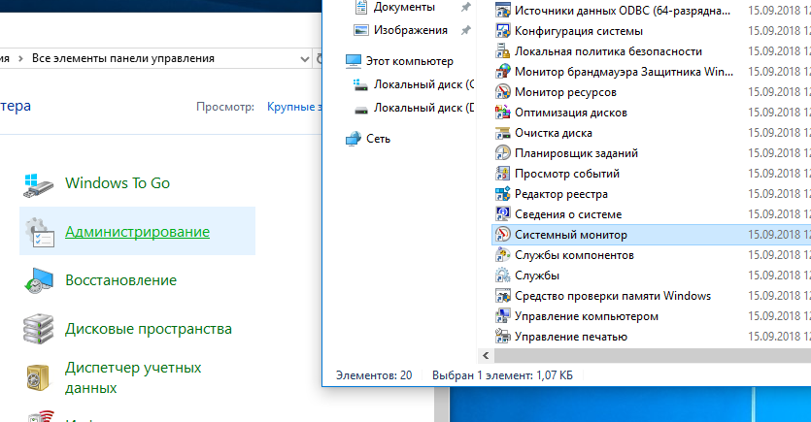Open the Администрирование link

tap(138, 232)
